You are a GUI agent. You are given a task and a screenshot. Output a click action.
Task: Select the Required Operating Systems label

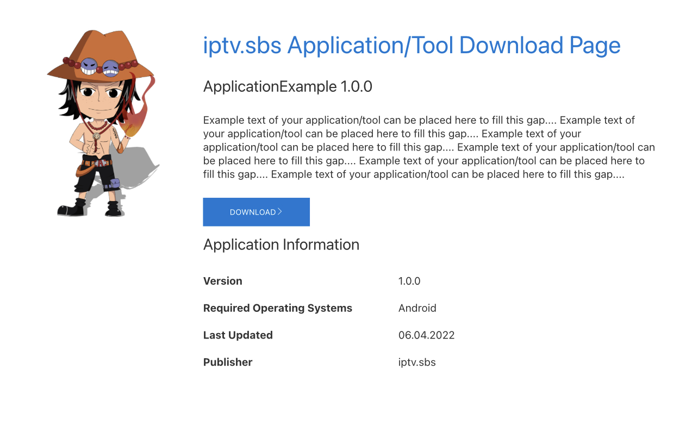pos(278,308)
